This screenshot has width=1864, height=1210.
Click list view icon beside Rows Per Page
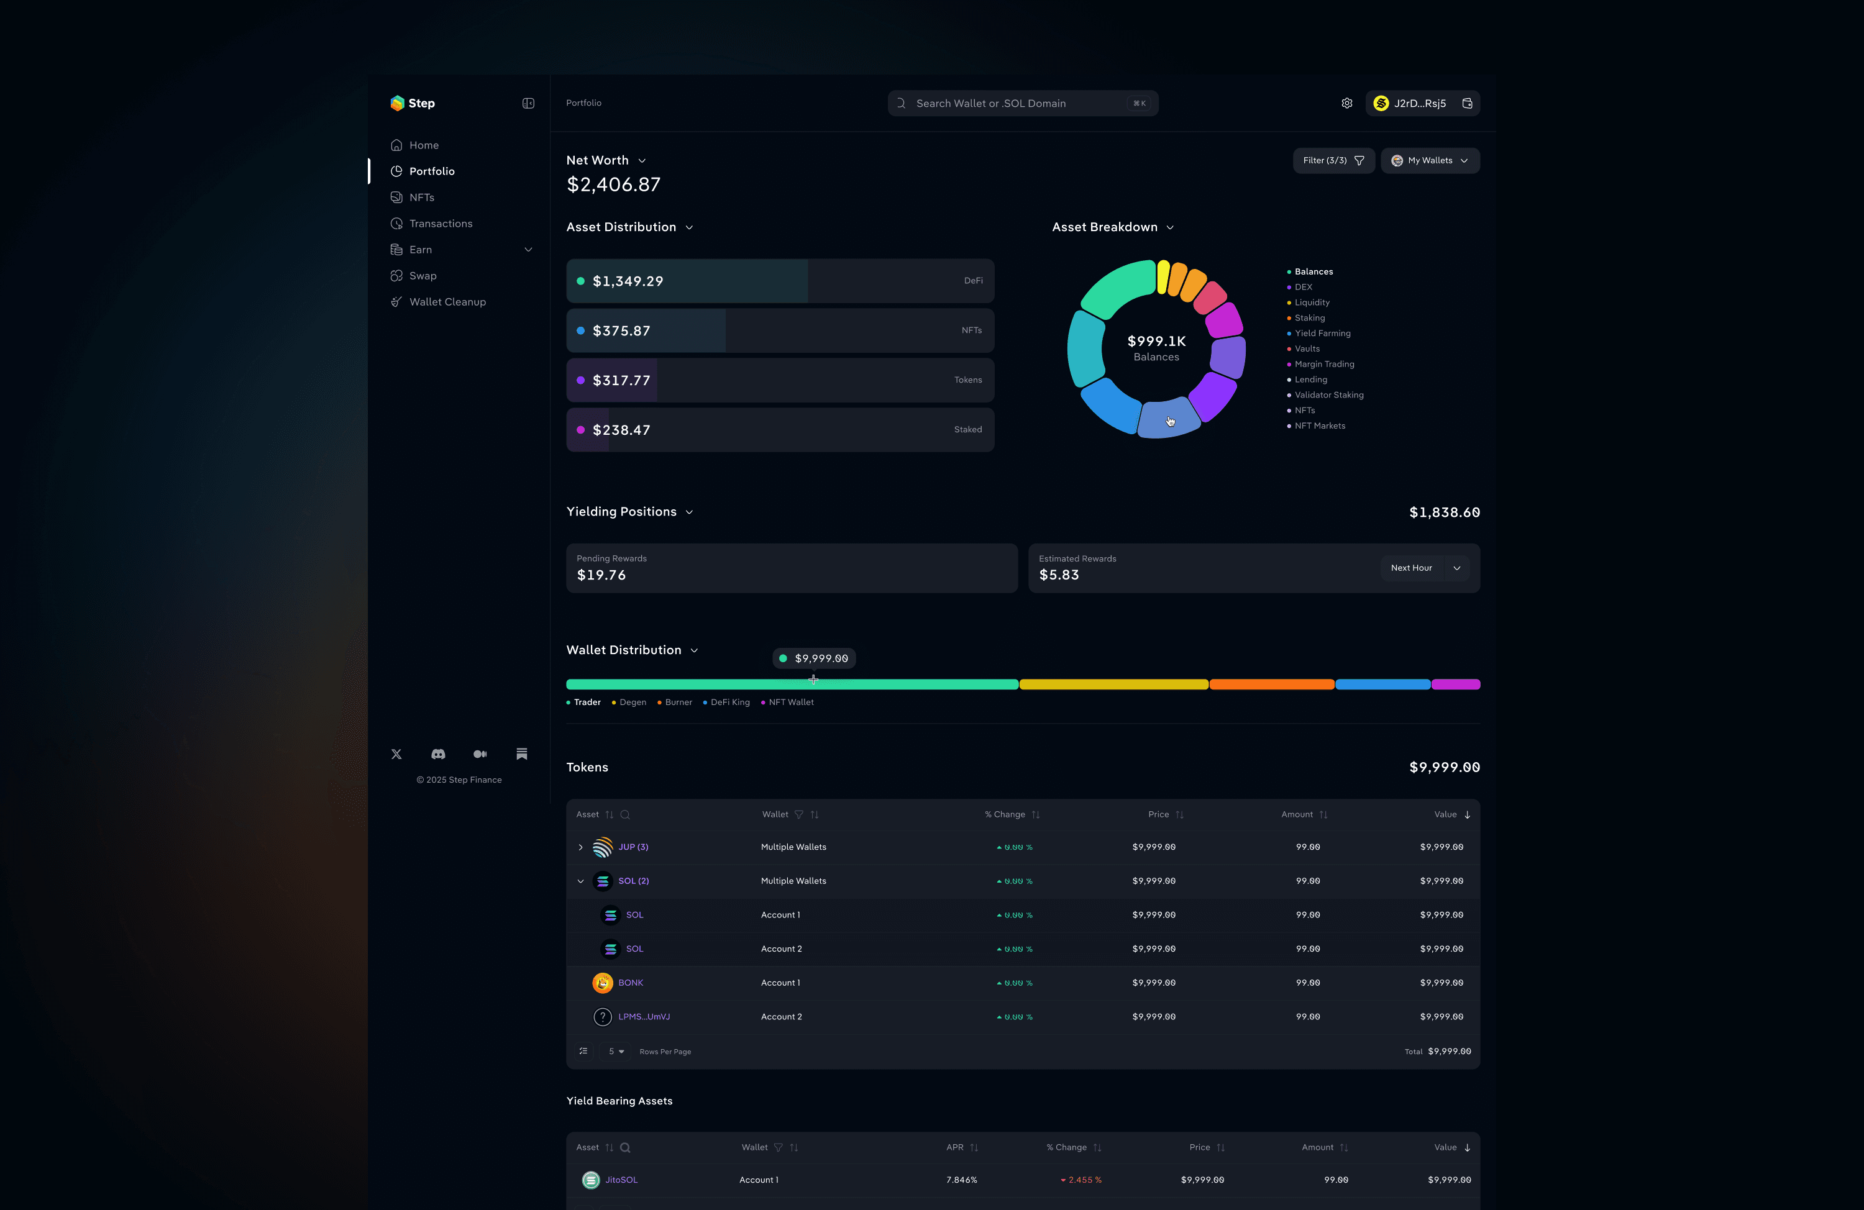click(583, 1052)
